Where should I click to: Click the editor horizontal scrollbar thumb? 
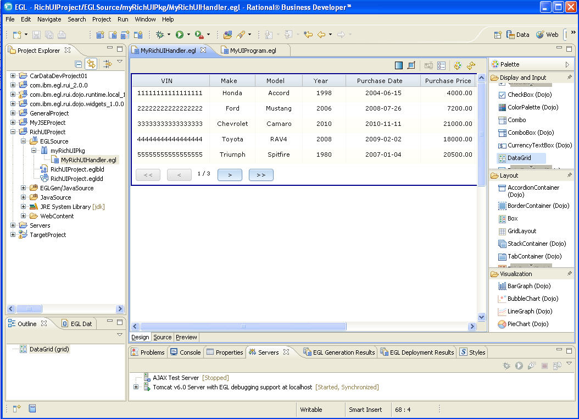point(243,326)
